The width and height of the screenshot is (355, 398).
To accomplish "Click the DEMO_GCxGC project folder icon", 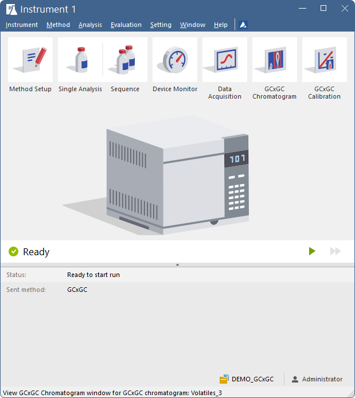I will [x=224, y=379].
